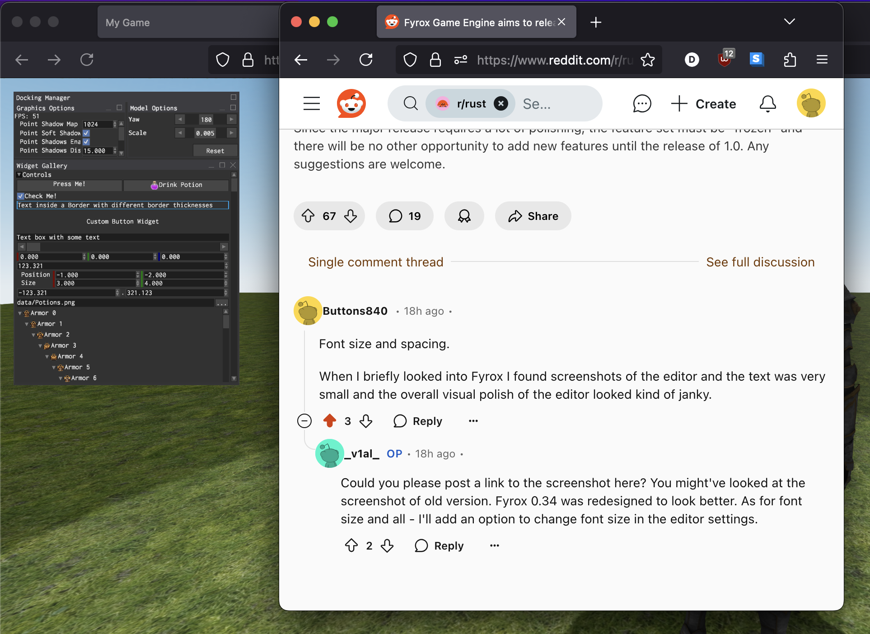Screen dimensions: 870x634
Task: Toggle the Check Me! checkbox
Action: pos(20,196)
